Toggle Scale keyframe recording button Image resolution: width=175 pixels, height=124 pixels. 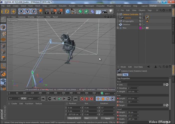pos(103,99)
